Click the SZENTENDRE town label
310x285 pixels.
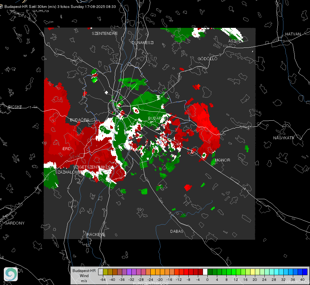coord(104,34)
